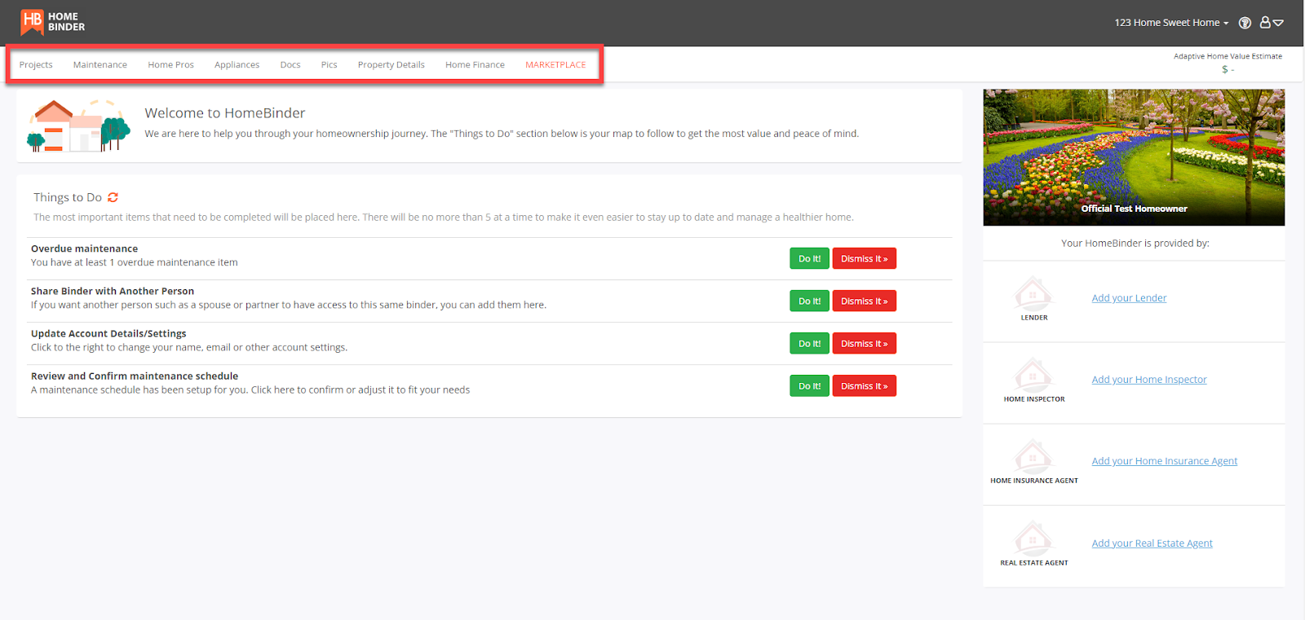
Task: Click the Add your Lender link
Action: 1129,298
